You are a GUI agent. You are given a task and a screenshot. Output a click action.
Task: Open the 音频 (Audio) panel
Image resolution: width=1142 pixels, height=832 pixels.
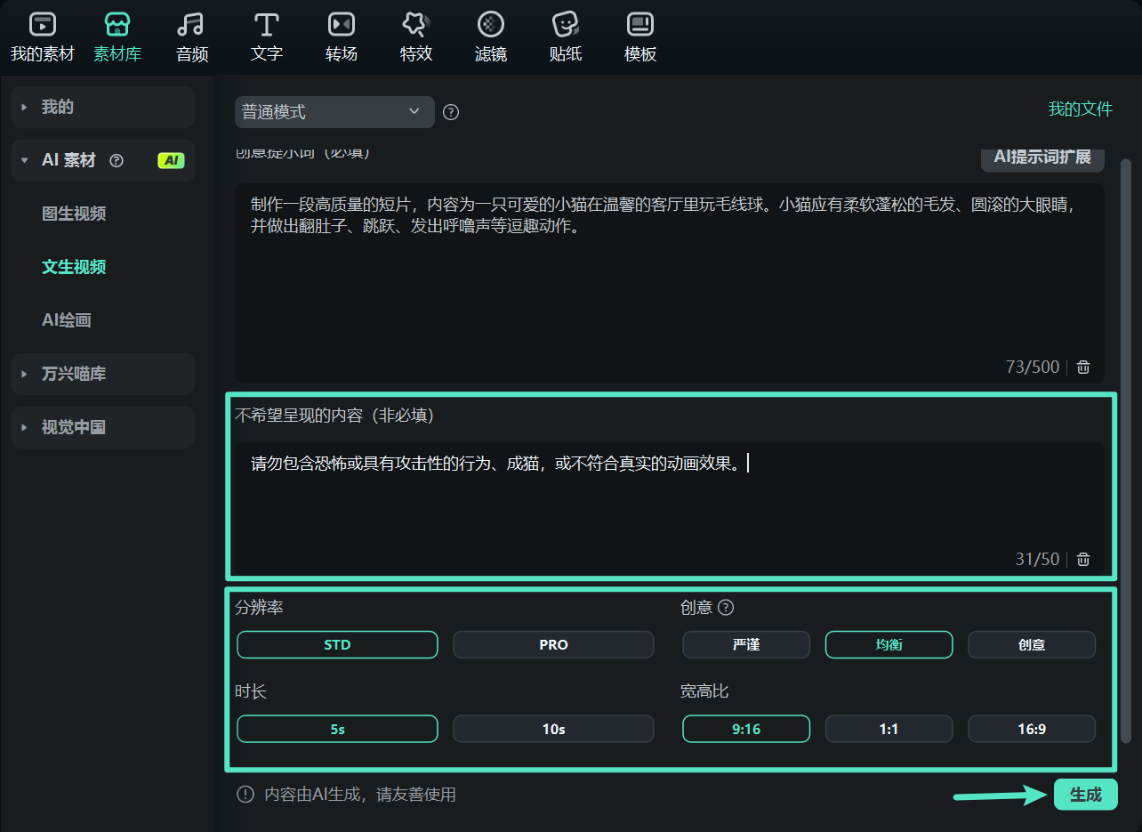[x=190, y=36]
